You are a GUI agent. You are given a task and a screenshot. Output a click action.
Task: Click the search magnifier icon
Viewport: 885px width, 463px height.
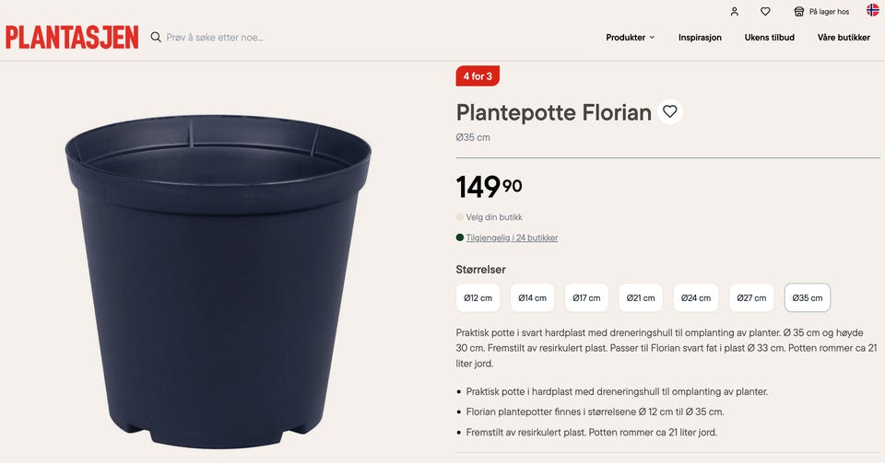(156, 37)
